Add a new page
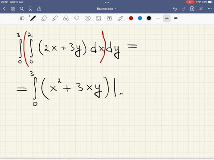The height and width of the screenshot is (160, 214). click(192, 8)
